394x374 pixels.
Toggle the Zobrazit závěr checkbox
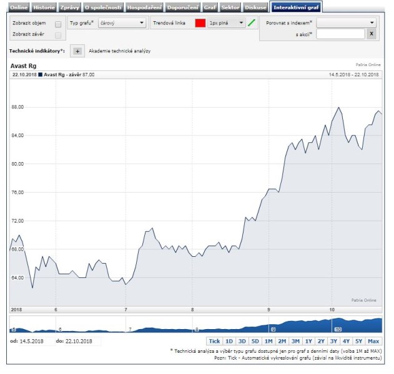point(58,35)
